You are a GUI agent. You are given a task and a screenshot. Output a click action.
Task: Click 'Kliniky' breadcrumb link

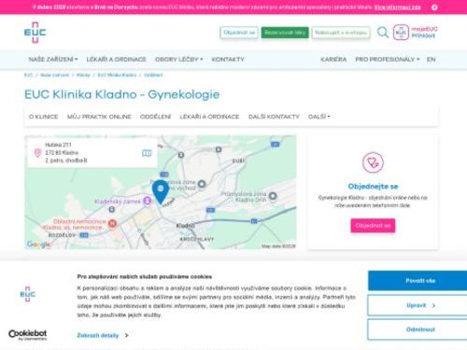[83, 75]
